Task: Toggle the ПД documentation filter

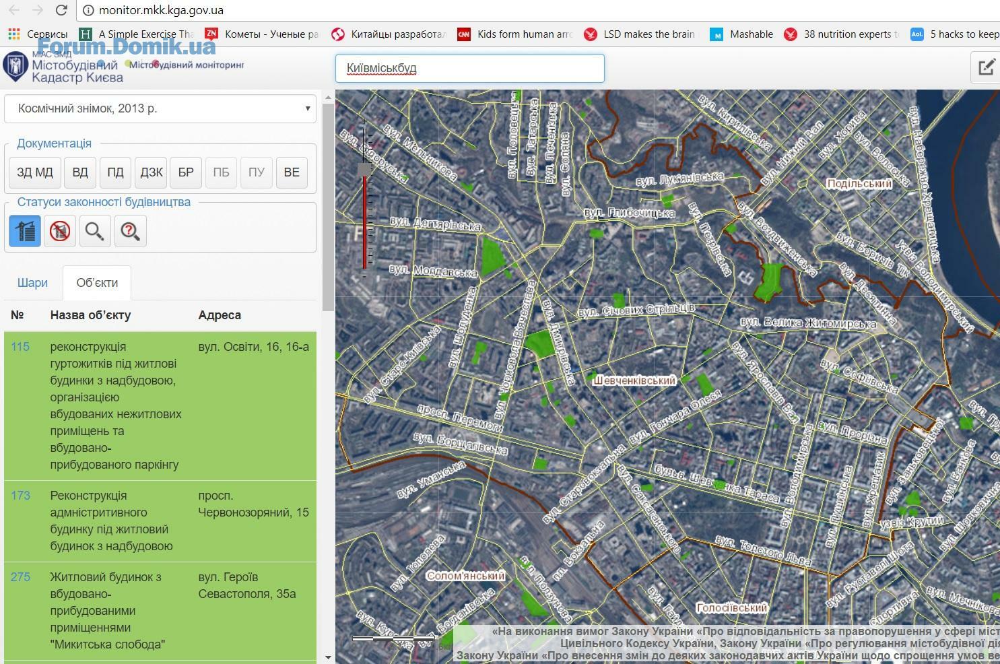Action: pyautogui.click(x=115, y=172)
